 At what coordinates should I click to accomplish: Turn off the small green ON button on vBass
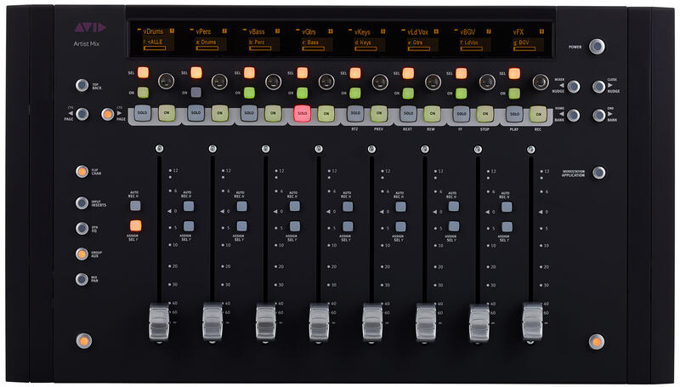[249, 93]
